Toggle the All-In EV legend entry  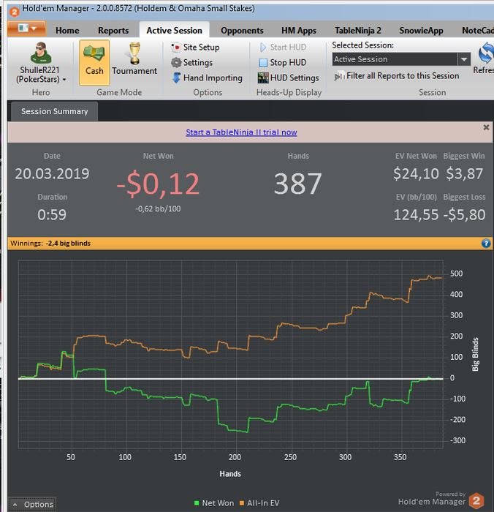259,503
